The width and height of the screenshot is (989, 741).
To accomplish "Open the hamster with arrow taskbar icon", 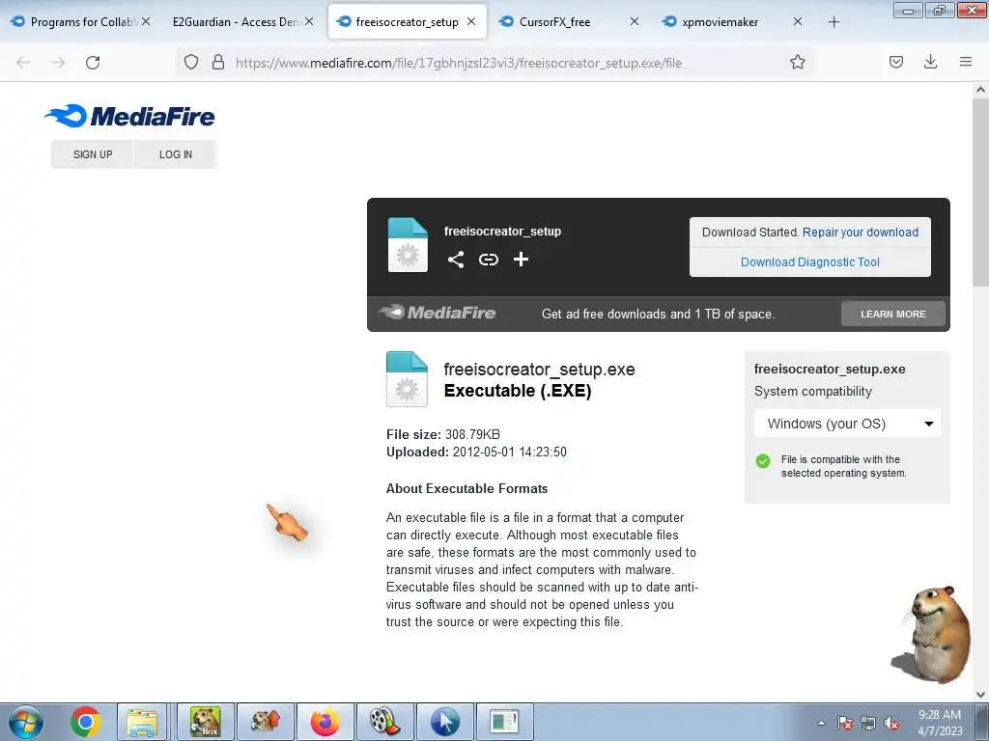I will coord(266,722).
